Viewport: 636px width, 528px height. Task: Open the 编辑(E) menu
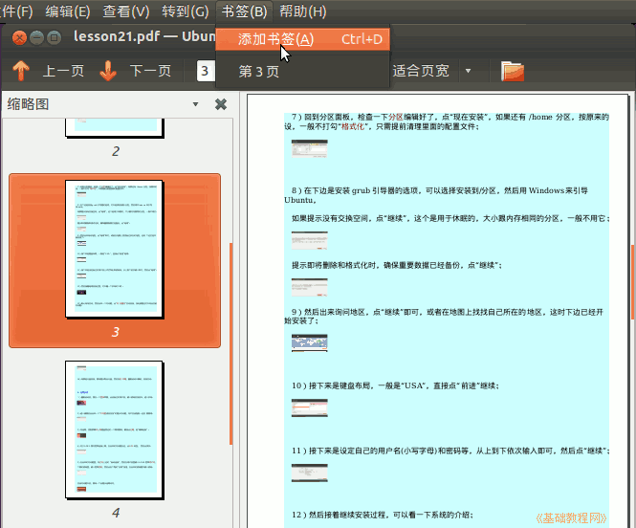(68, 11)
